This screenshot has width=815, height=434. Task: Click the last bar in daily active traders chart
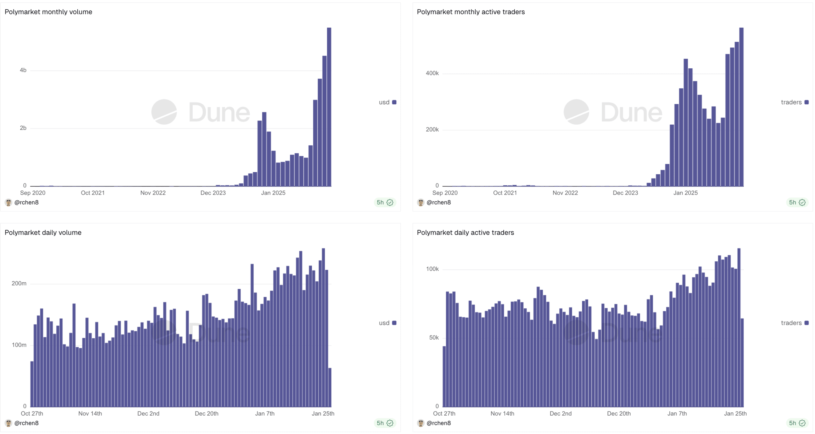tap(742, 362)
